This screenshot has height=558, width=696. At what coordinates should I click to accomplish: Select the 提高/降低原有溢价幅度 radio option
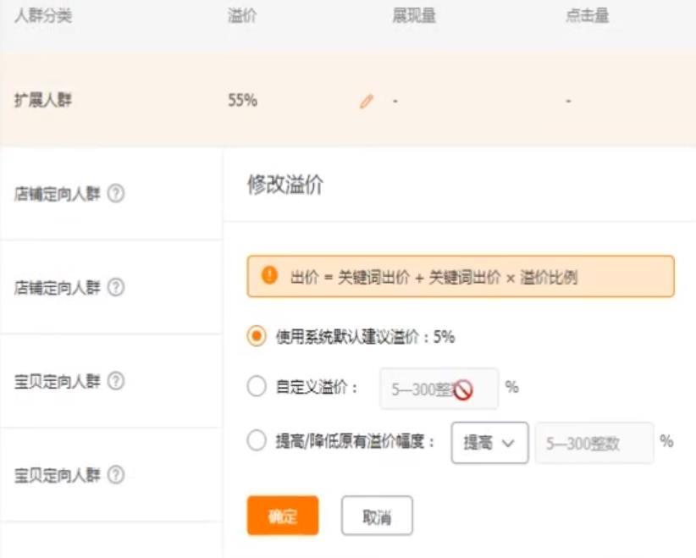(257, 440)
